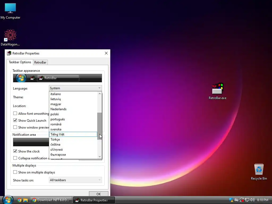Open the Windows Update tray icon

coord(241,200)
